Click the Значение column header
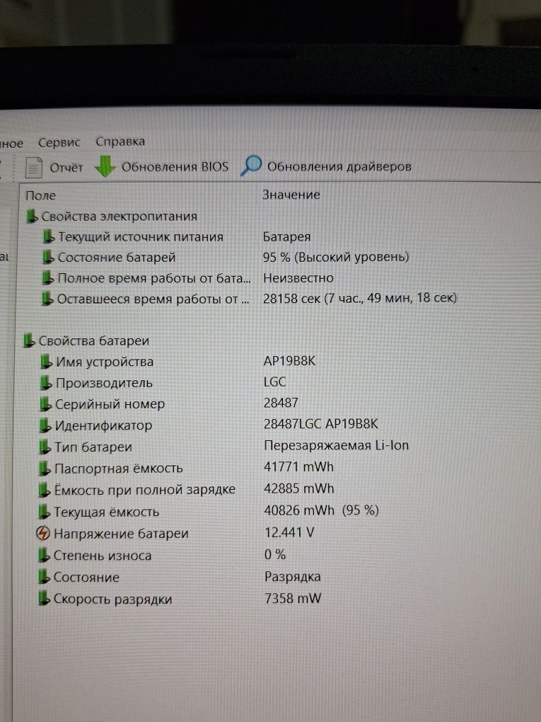 291,195
